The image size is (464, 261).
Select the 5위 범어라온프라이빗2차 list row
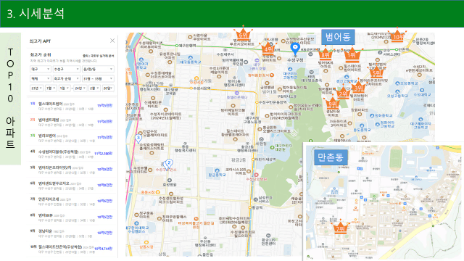coord(71,170)
